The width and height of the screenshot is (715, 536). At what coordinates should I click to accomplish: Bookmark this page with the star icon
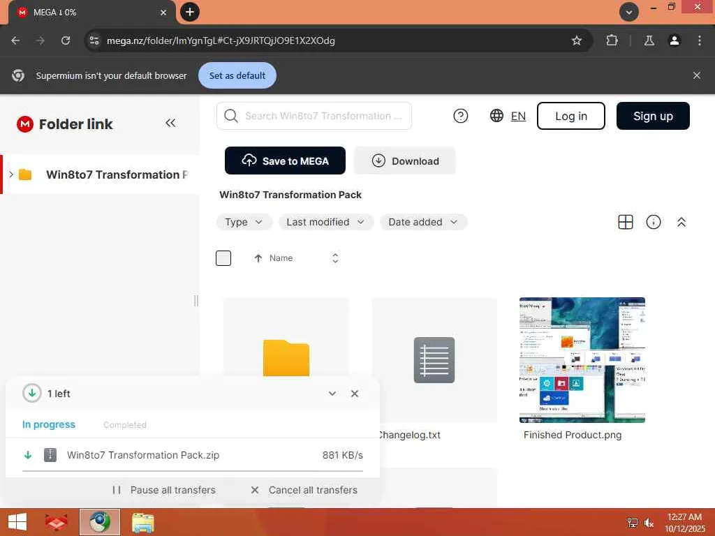[576, 40]
